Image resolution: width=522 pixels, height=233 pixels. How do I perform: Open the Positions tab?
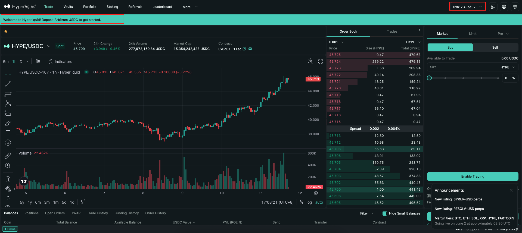pos(32,213)
